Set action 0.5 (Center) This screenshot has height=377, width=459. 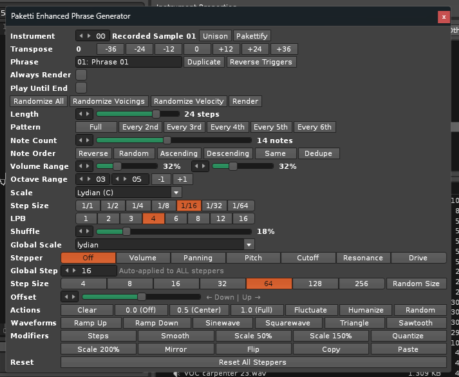click(199, 310)
